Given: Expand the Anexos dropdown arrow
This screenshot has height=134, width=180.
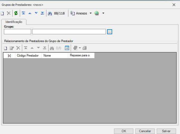Looking at the screenshot, I should 91,13.
